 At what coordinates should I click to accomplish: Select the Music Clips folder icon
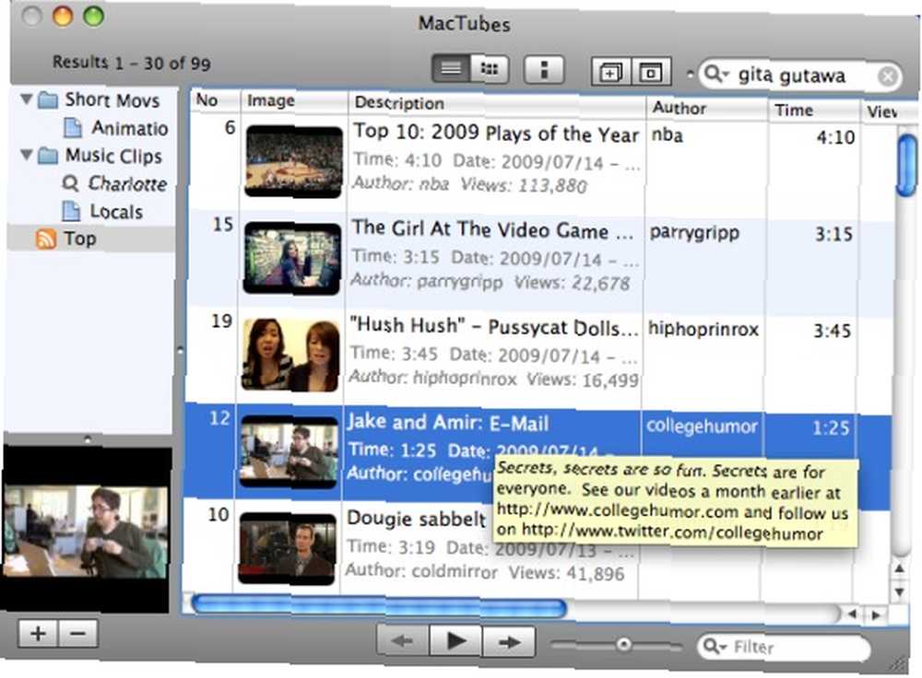pyautogui.click(x=48, y=156)
